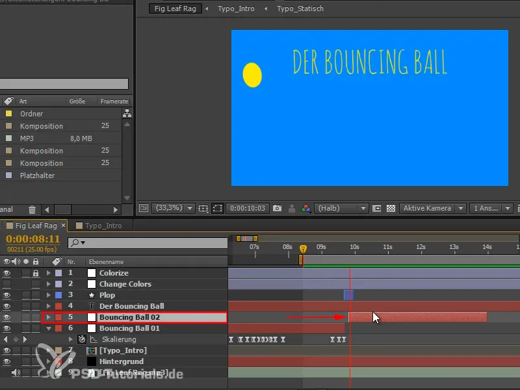Image resolution: width=520 pixels, height=390 pixels.
Task: Open the flowchart view icon in project panel
Action: [x=127, y=113]
